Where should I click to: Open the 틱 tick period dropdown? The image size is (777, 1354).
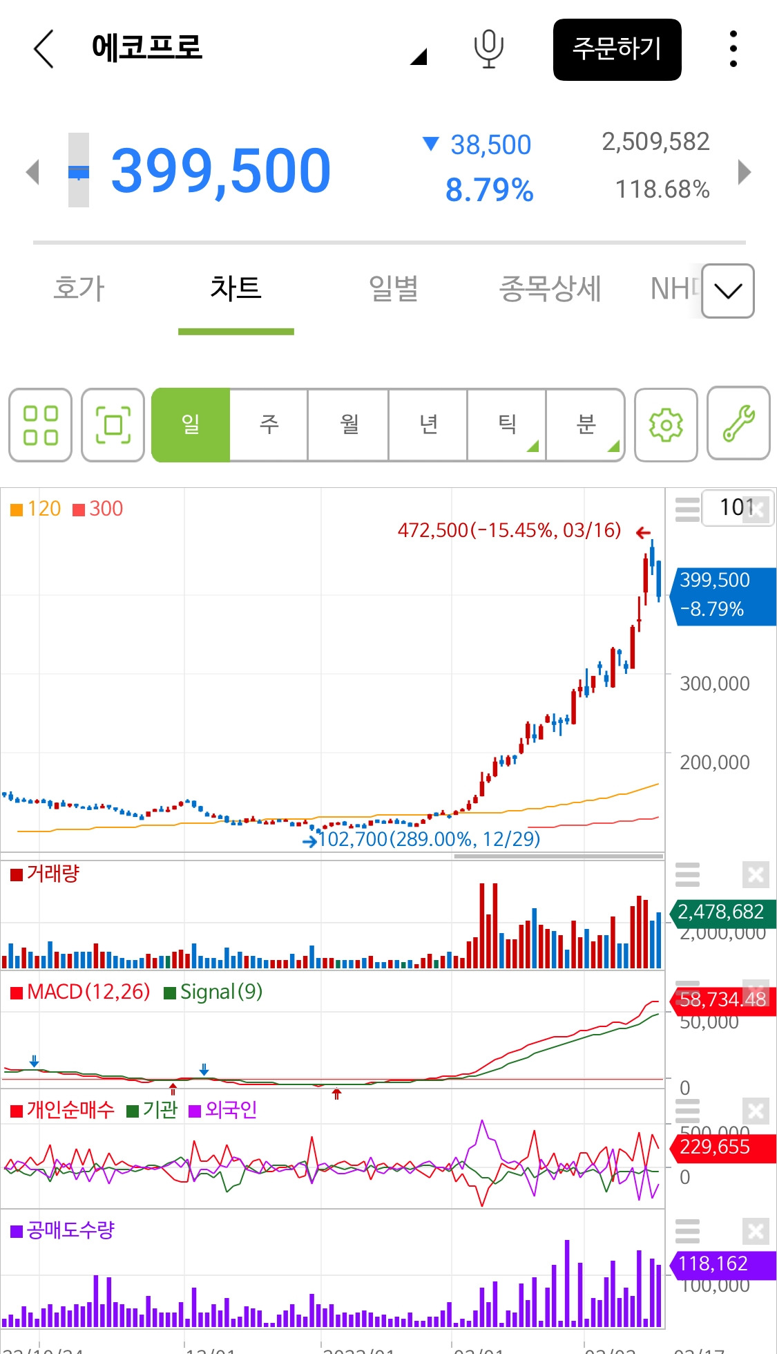point(507,424)
